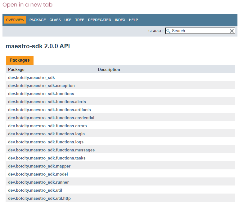Screen dimensions: 239x205
Task: Open the HELP navigation item
Action: [133, 20]
